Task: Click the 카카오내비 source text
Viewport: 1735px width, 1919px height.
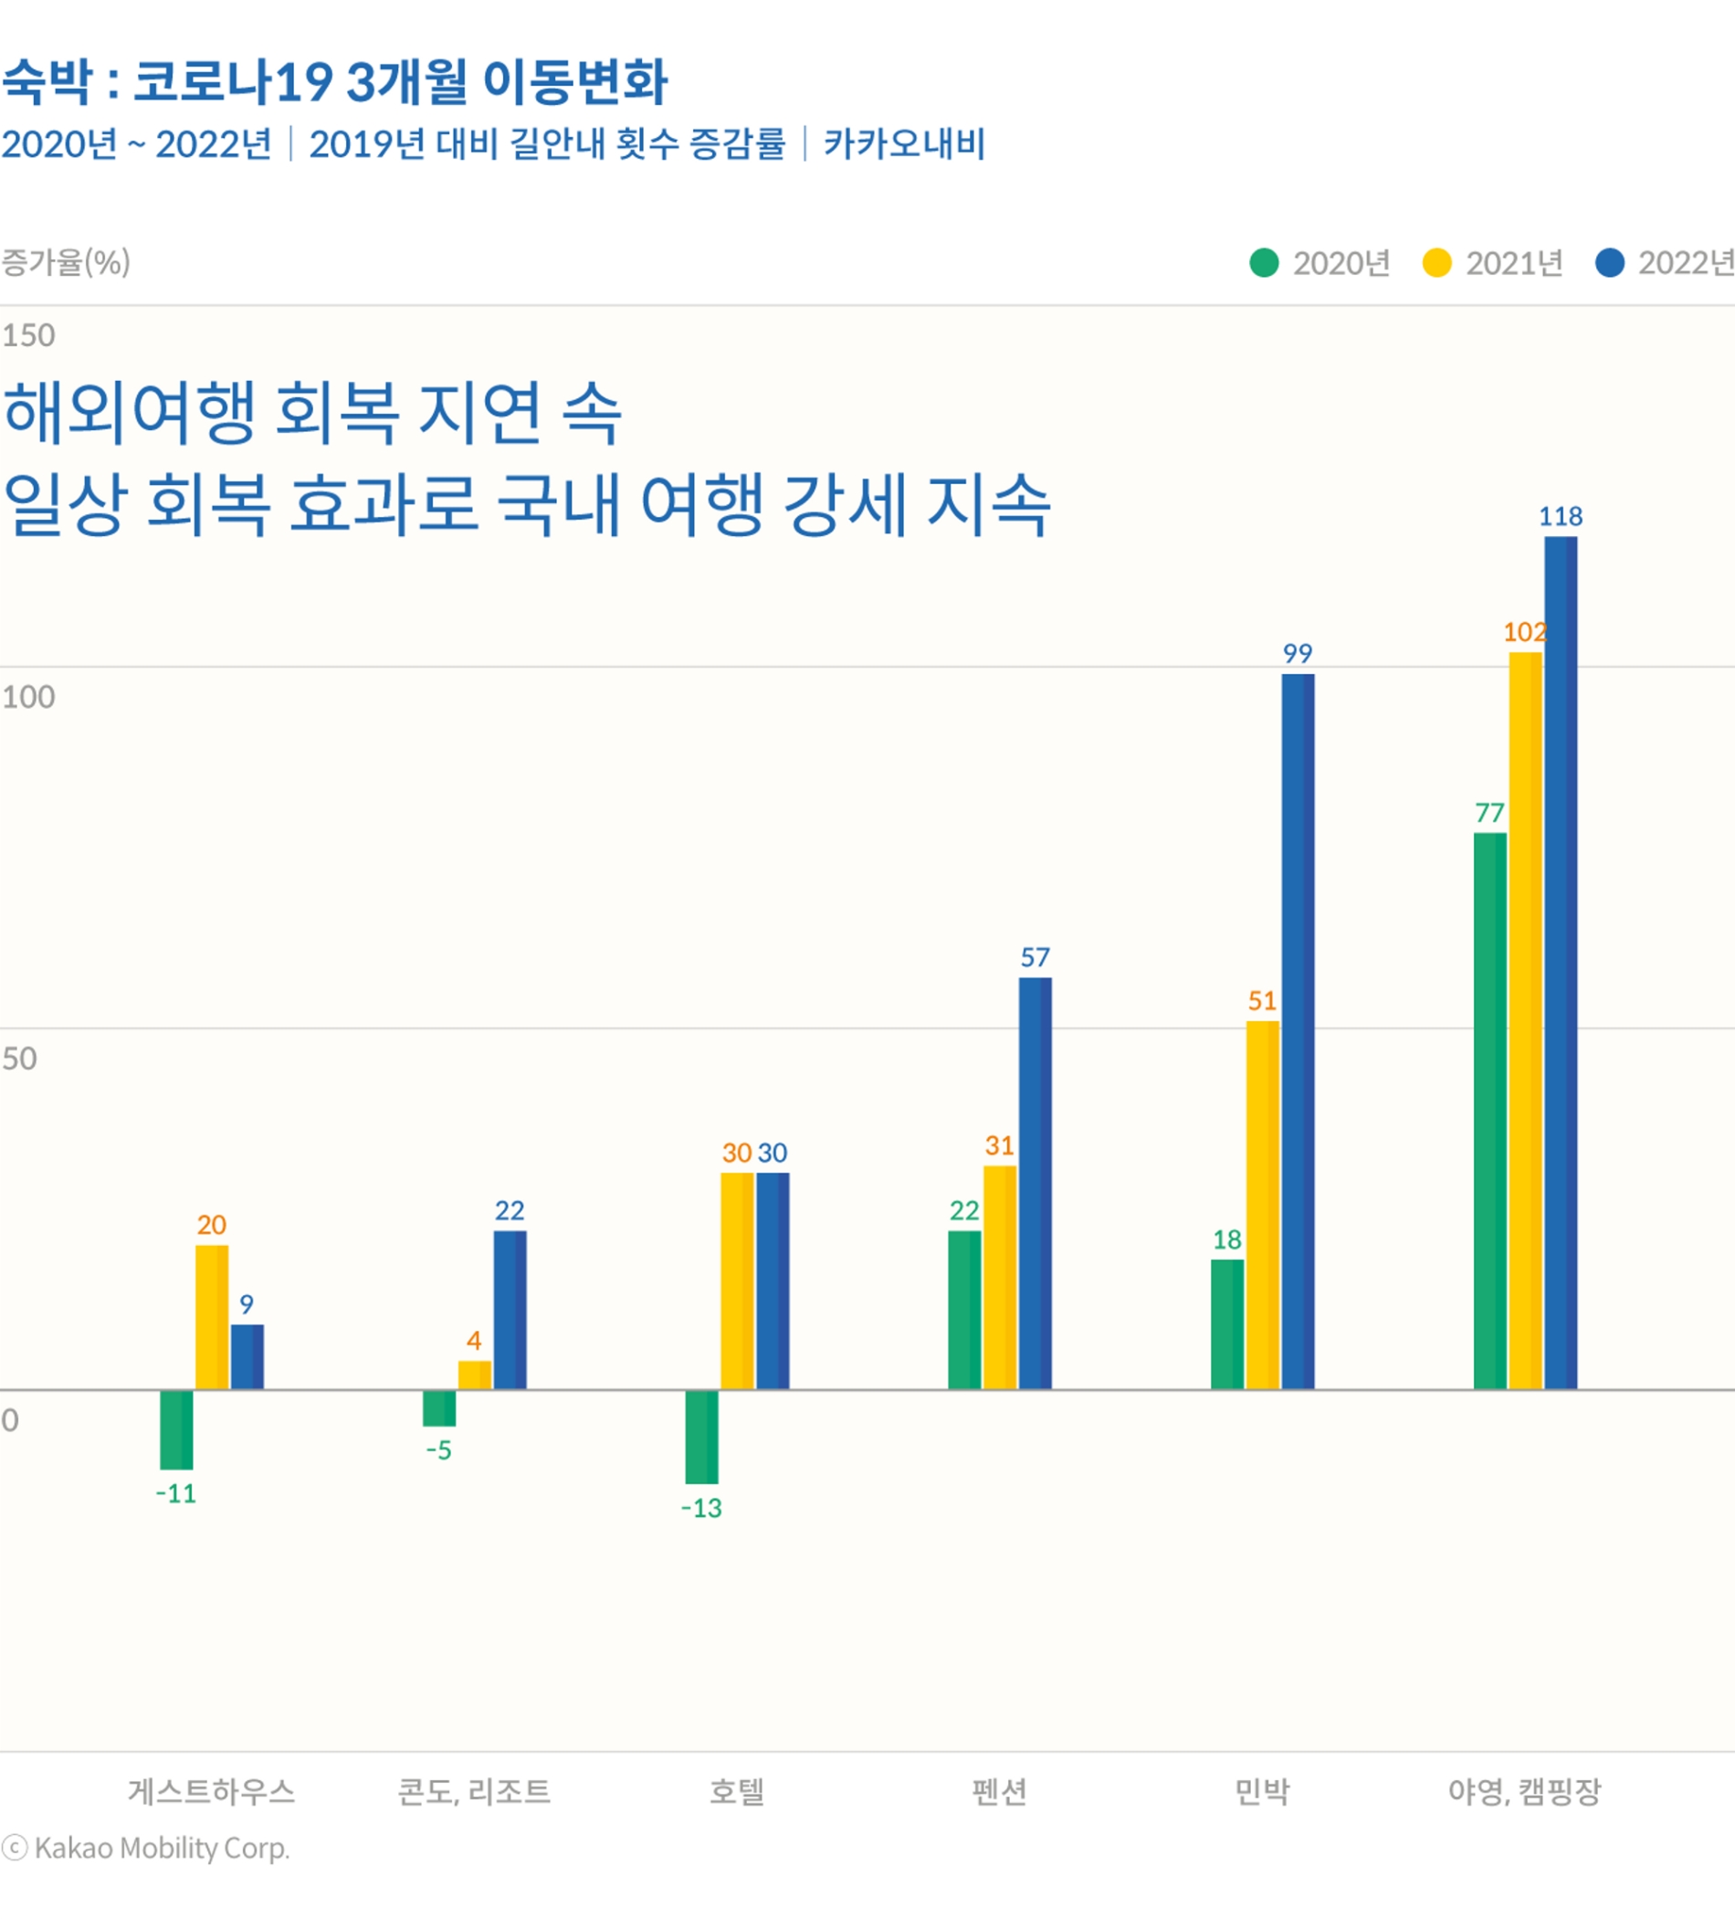Action: (x=906, y=143)
